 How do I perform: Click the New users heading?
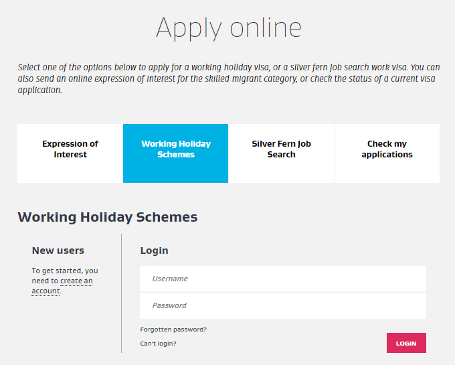(58, 250)
